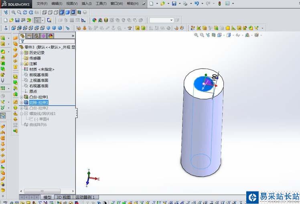Open the 帮助(H) menu
This screenshot has width=300, height=204.
pyautogui.click(x=133, y=4)
